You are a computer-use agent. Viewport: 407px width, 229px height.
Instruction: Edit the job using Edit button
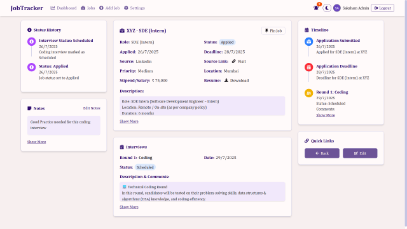[x=360, y=153]
